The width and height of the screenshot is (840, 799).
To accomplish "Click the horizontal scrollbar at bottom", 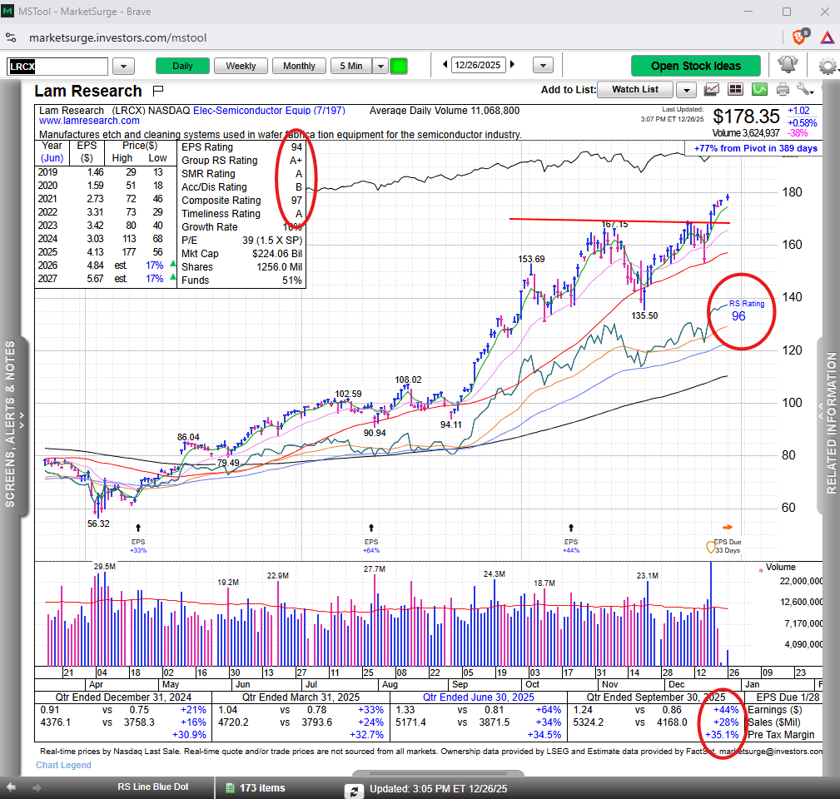I will [438, 773].
